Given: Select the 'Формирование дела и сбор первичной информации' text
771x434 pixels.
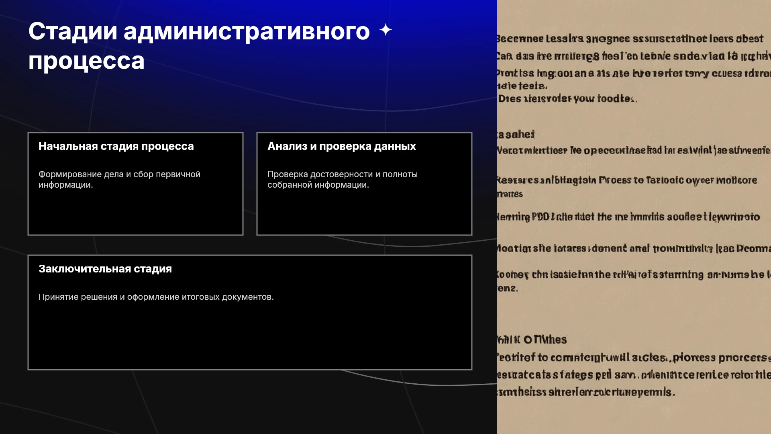Looking at the screenshot, I should [x=119, y=180].
